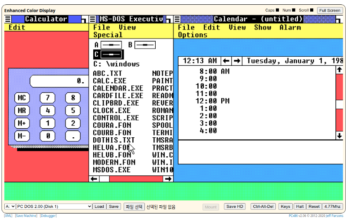Click the Full Screen button
Screen dimensions: 347x220
[329, 10]
